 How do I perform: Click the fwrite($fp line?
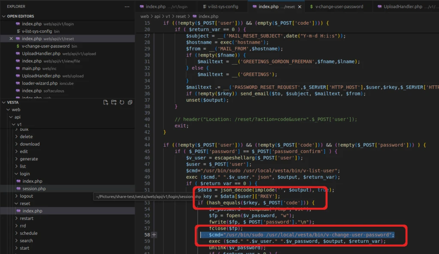pyautogui.click(x=262, y=222)
